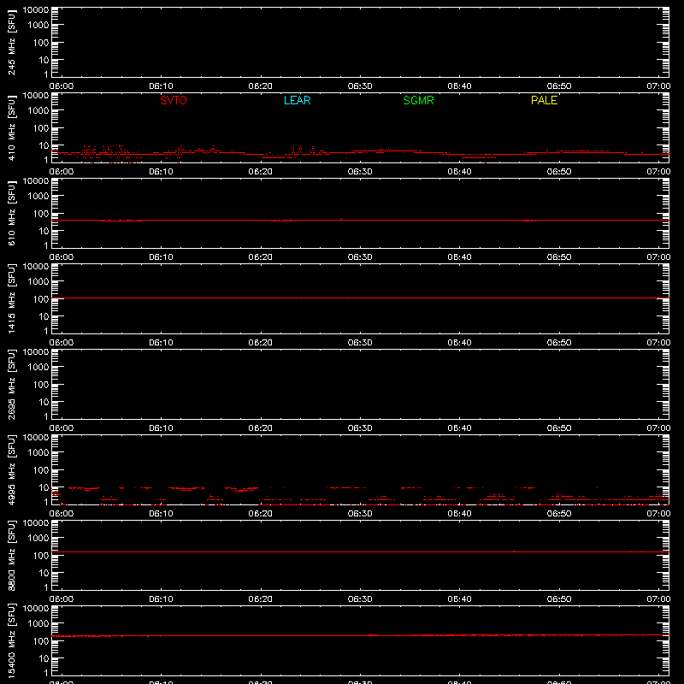Click the 100 tick label on the 2695 MHz plot
This screenshot has height=684, width=684.
(x=41, y=385)
